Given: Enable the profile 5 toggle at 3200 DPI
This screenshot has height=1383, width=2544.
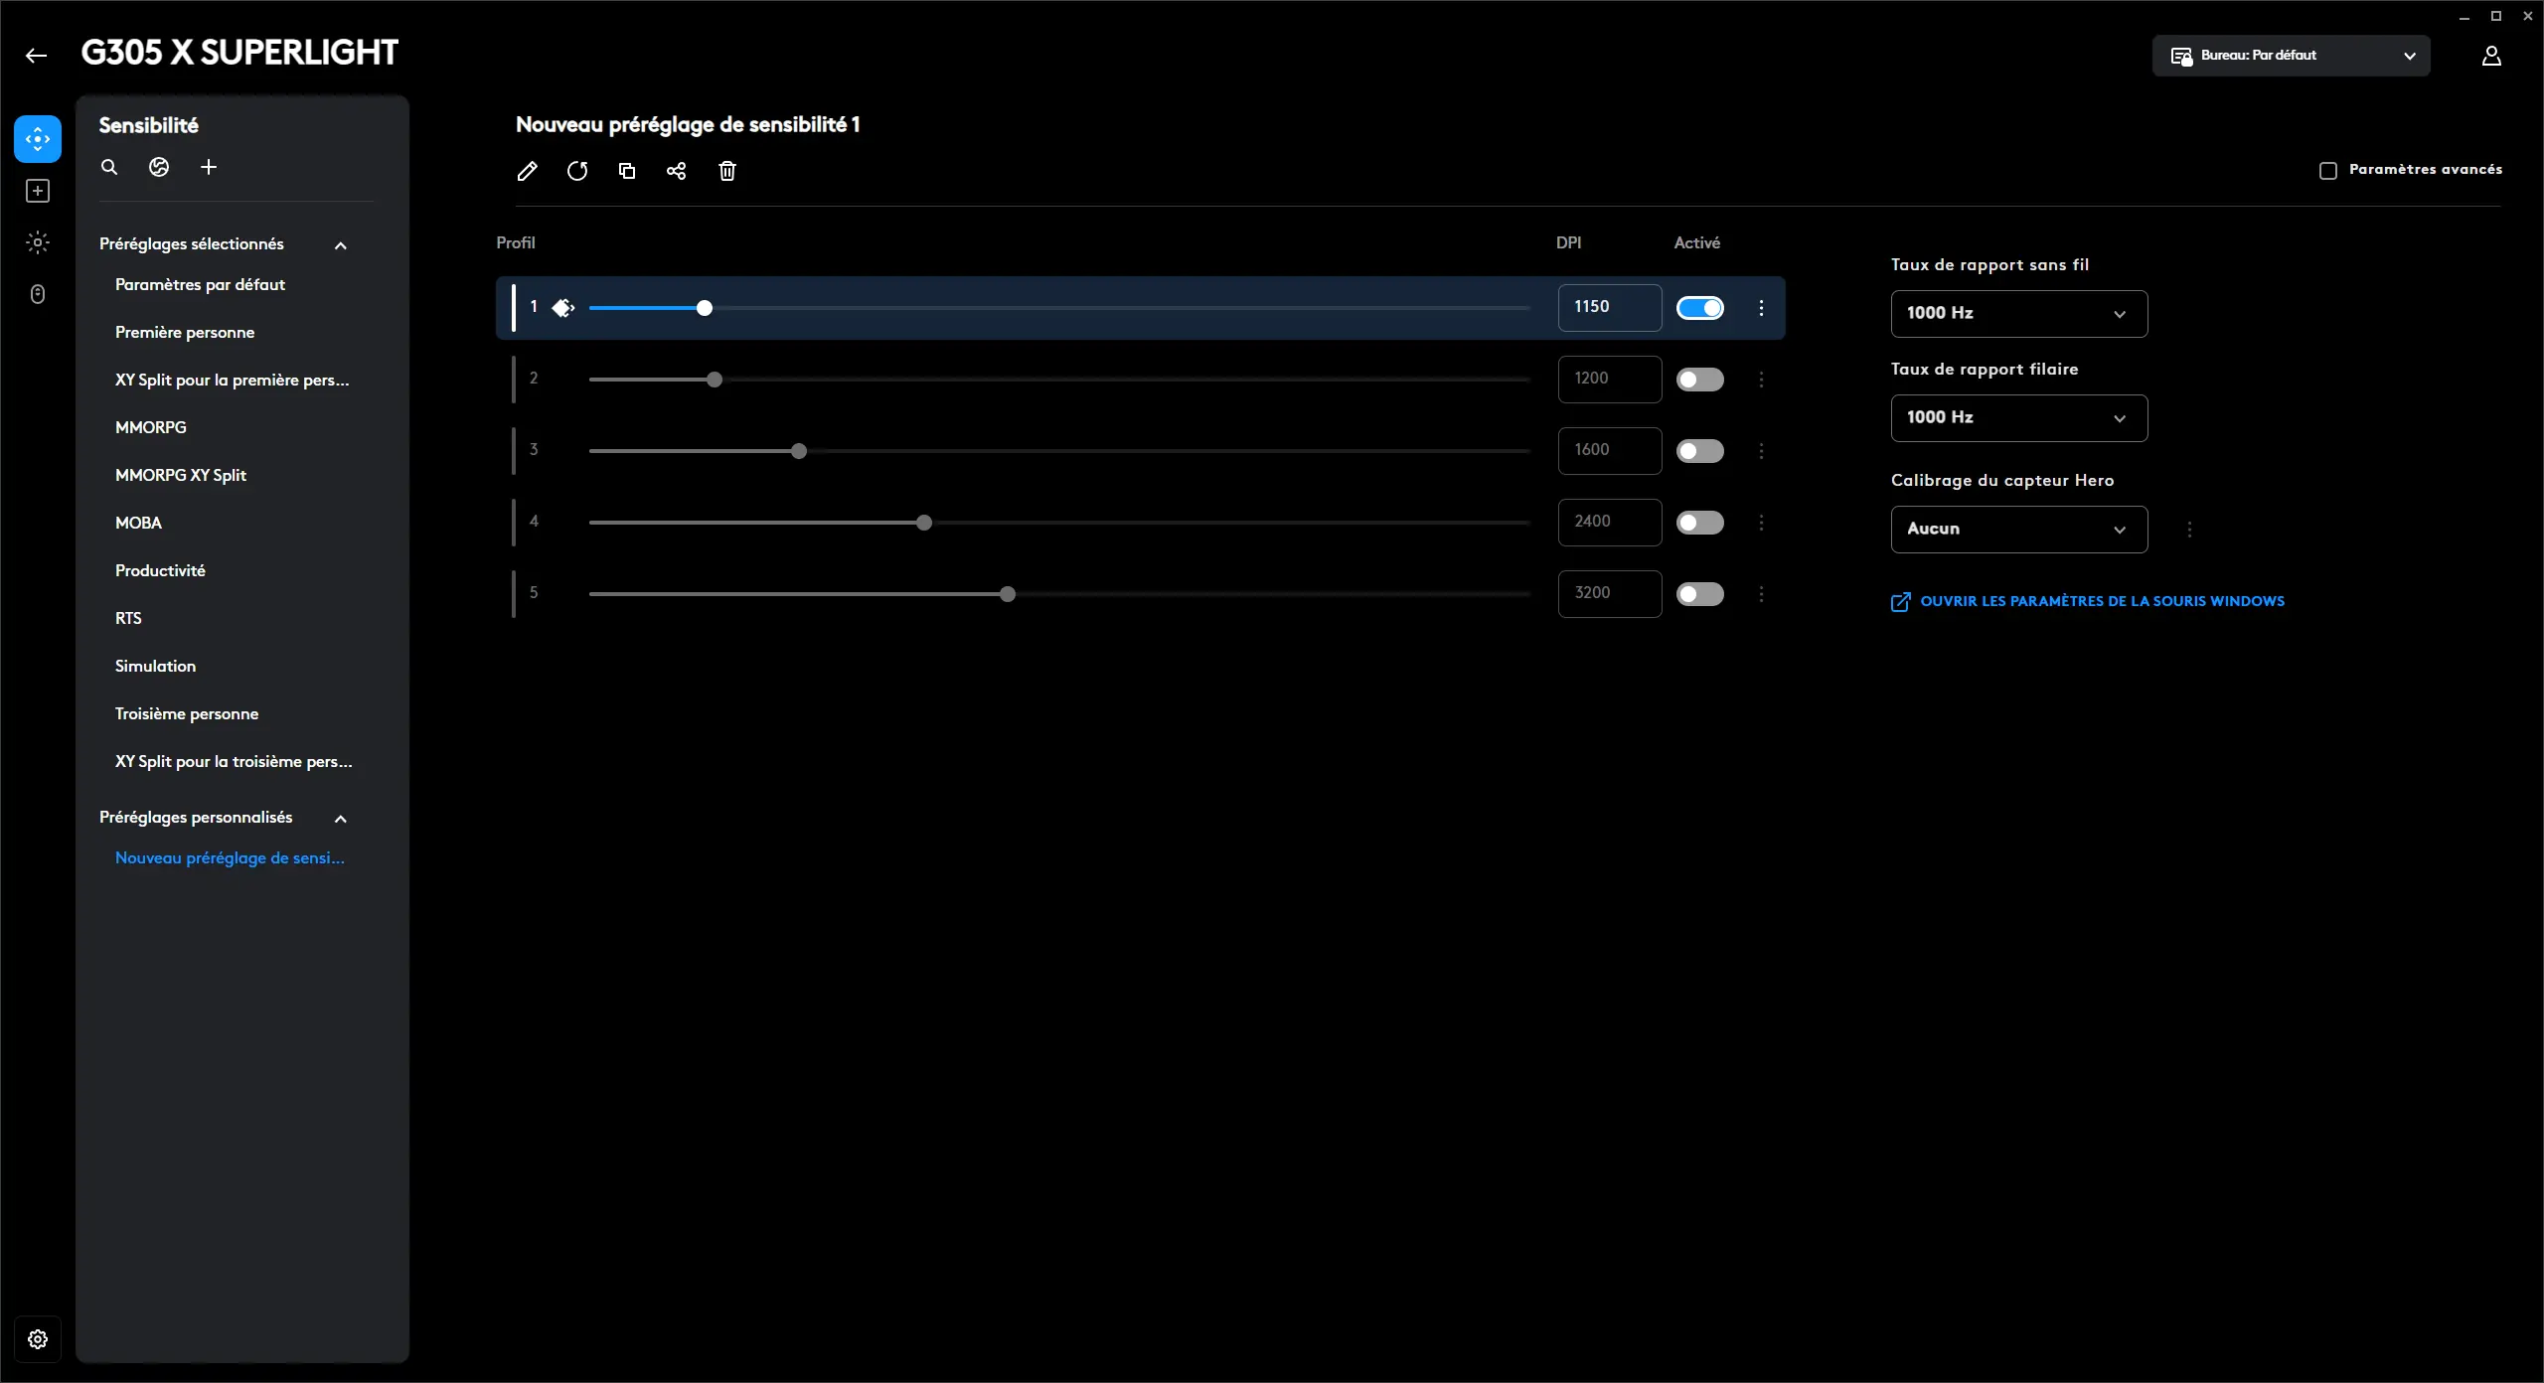Looking at the screenshot, I should pyautogui.click(x=1700, y=594).
